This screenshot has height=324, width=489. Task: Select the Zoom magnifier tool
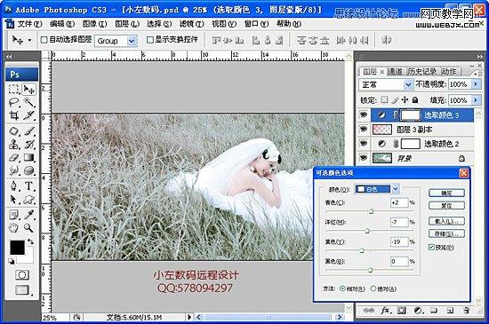(28, 228)
